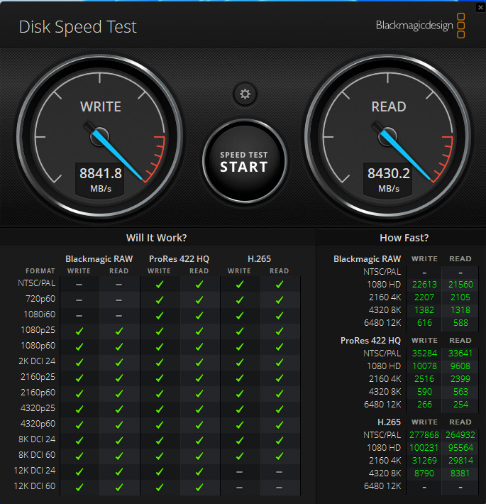Click H.265 write checkmark for 8K DCI 60
486x504 pixels.
click(x=240, y=456)
